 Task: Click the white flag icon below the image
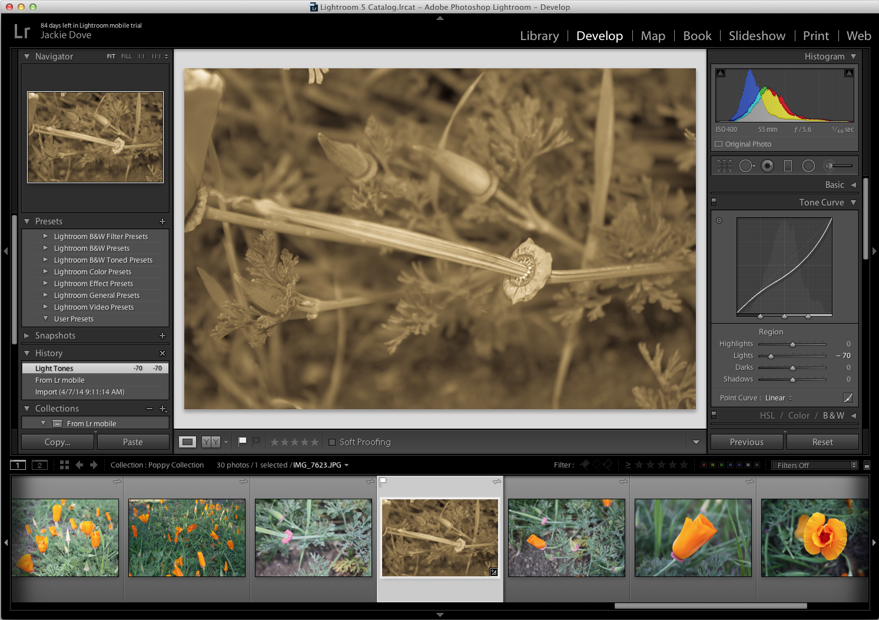coord(242,440)
